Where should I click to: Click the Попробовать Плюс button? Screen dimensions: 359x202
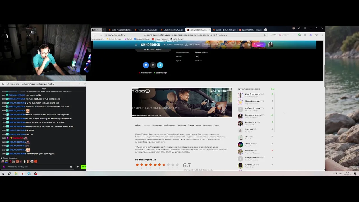pyautogui.click(x=259, y=45)
